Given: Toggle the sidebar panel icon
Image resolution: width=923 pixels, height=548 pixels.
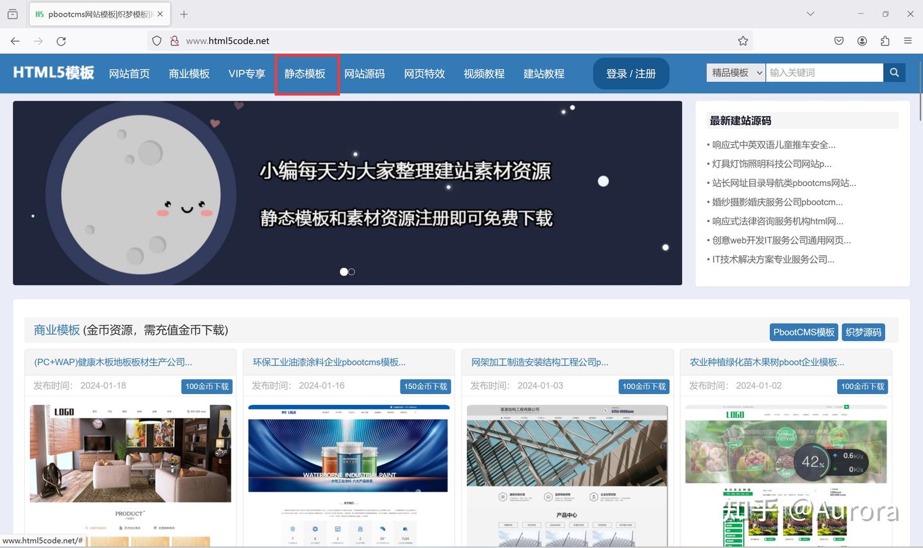Looking at the screenshot, I should click(x=12, y=13).
